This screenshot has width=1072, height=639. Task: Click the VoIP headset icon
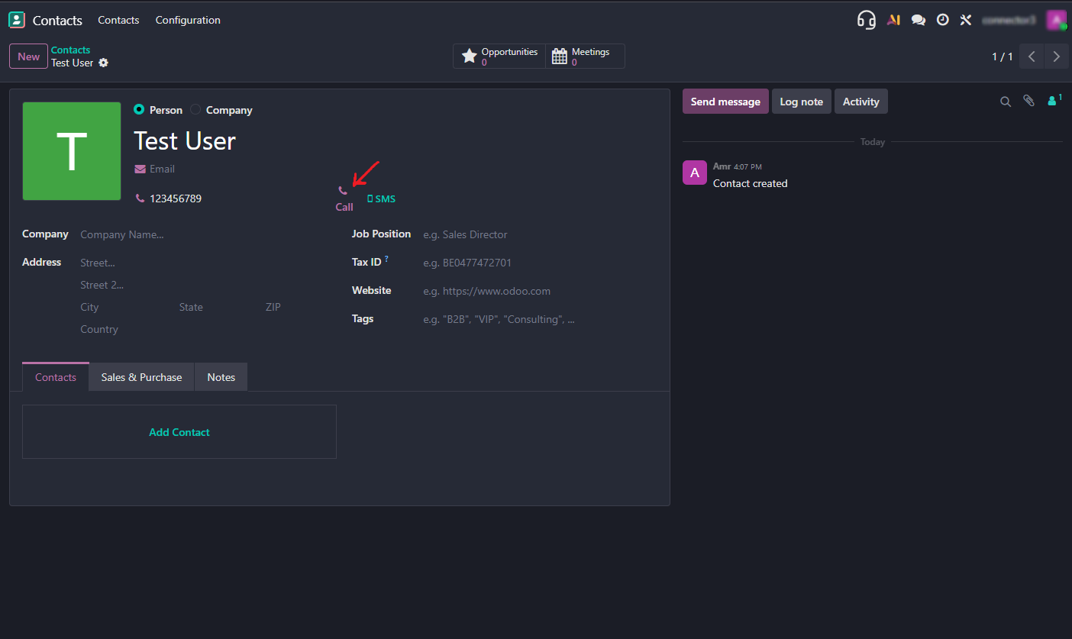(866, 20)
